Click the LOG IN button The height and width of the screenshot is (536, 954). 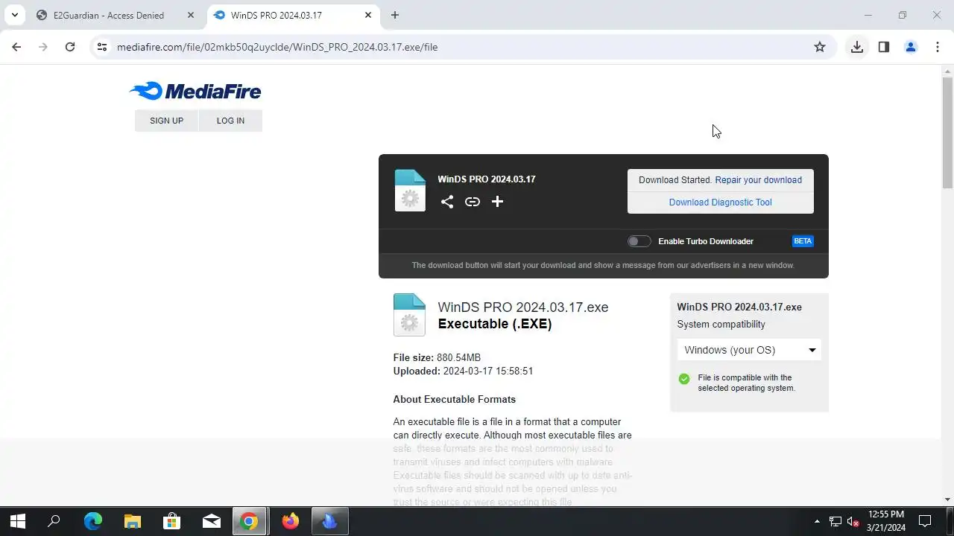point(230,121)
